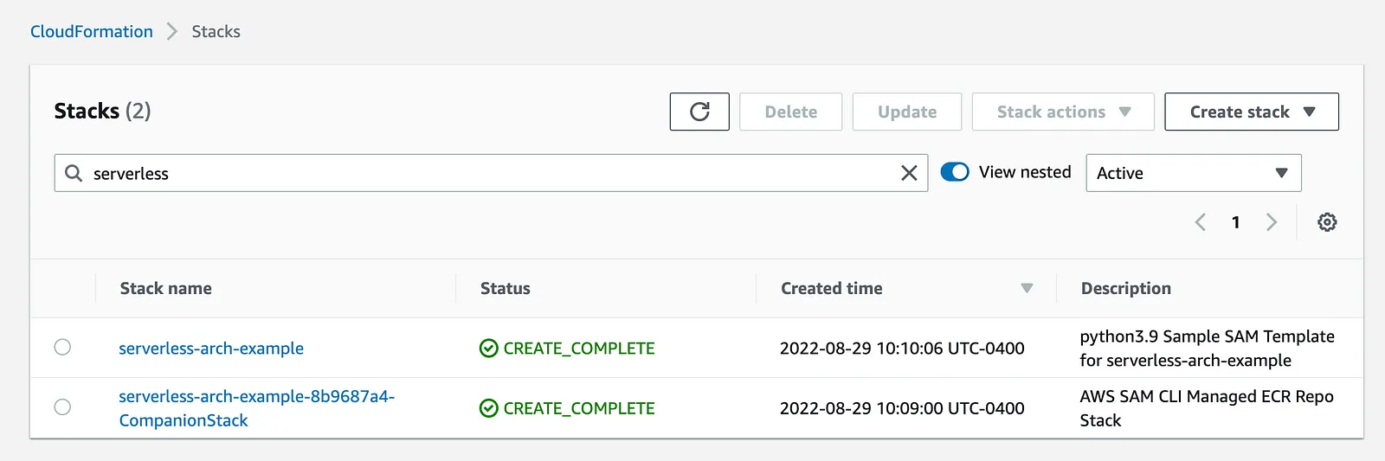Click the Description column header
This screenshot has width=1385, height=461.
click(1126, 288)
